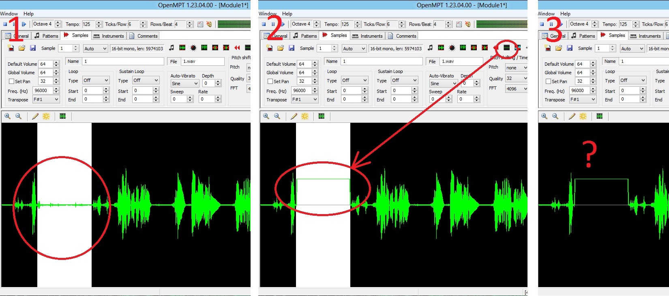Select the pencil draw tool in panel 3
Image resolution: width=669 pixels, height=296 pixels.
coord(572,116)
